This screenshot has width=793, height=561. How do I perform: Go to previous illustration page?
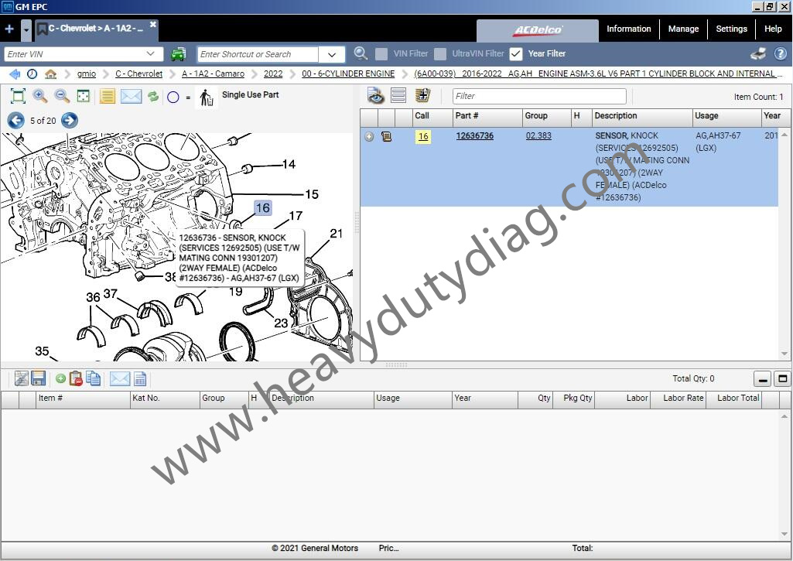(16, 121)
